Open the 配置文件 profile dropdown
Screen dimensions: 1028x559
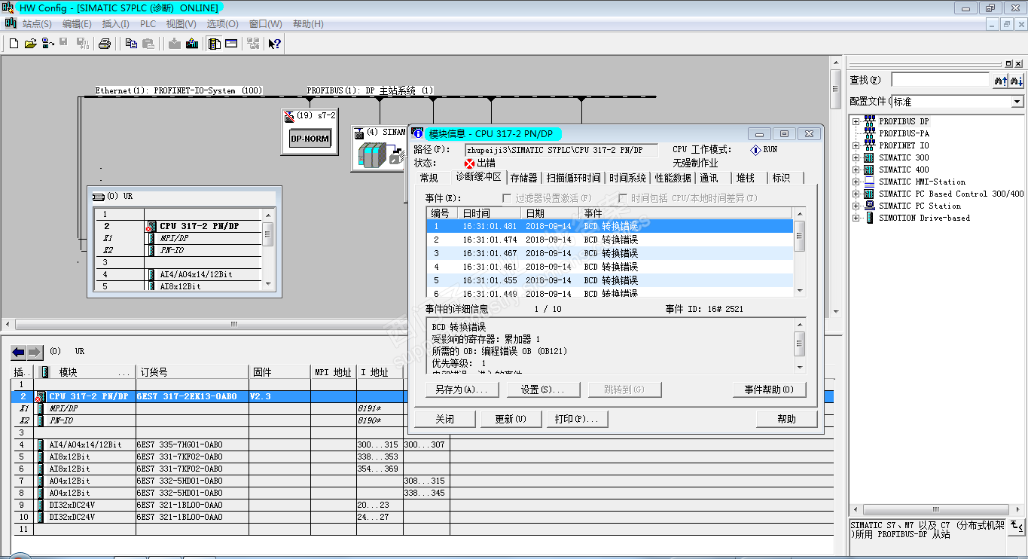pos(1017,102)
